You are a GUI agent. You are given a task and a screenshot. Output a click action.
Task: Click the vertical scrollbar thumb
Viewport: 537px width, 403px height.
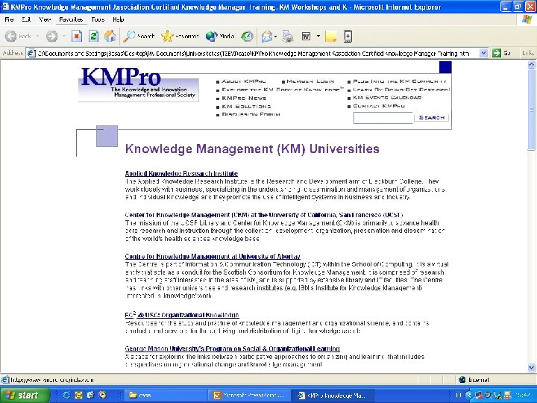(531, 109)
